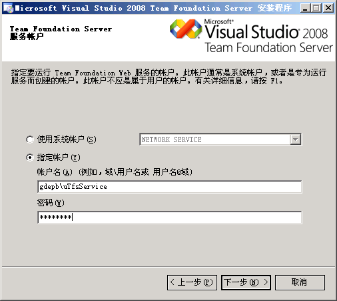Click the window title bar text
337x301 pixels.
click(x=153, y=8)
